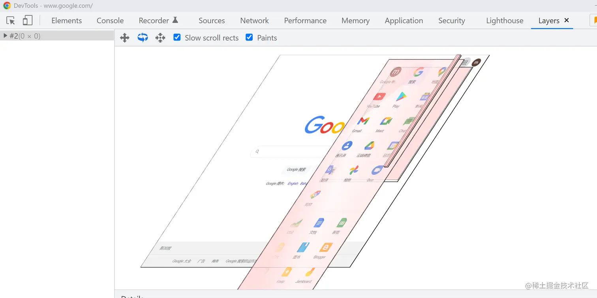Click the reset transform tool
This screenshot has height=298, width=597.
(x=160, y=38)
